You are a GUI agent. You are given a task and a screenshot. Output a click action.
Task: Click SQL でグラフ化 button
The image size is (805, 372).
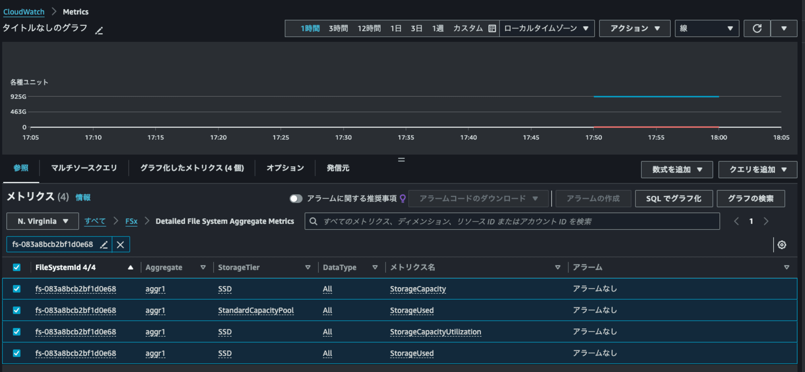pyautogui.click(x=674, y=199)
